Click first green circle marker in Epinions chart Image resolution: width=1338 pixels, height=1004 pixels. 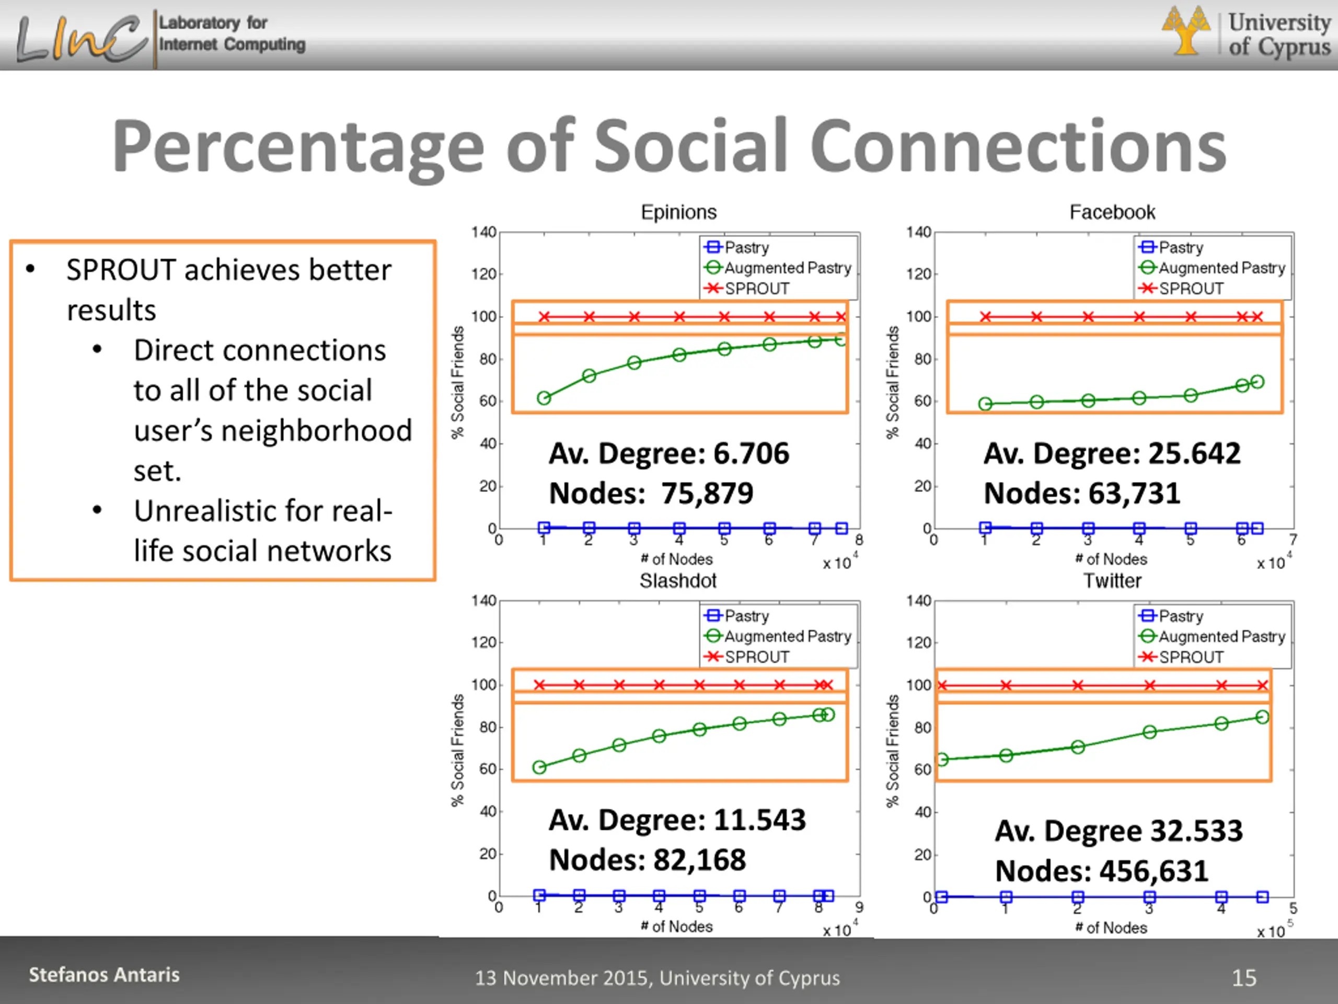click(544, 398)
